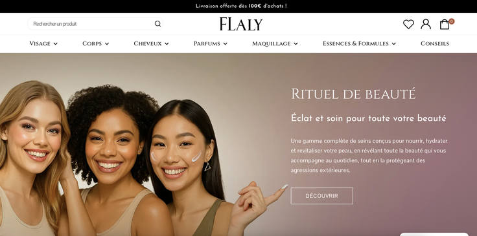Click the Découvrir button

[x=321, y=196]
